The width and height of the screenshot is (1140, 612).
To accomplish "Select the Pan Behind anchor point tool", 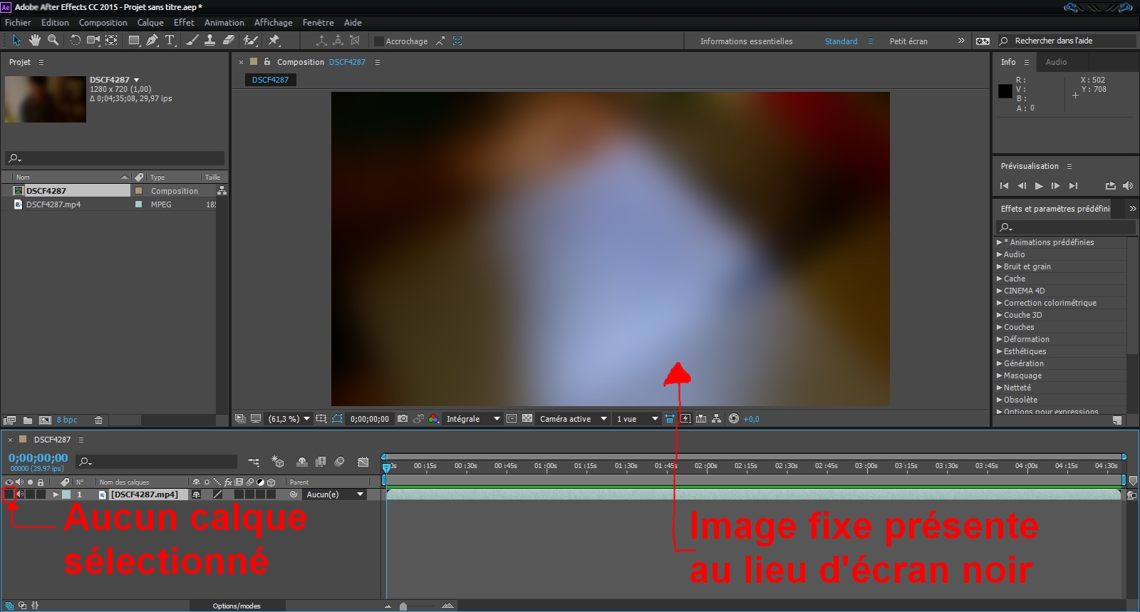I will (112, 41).
